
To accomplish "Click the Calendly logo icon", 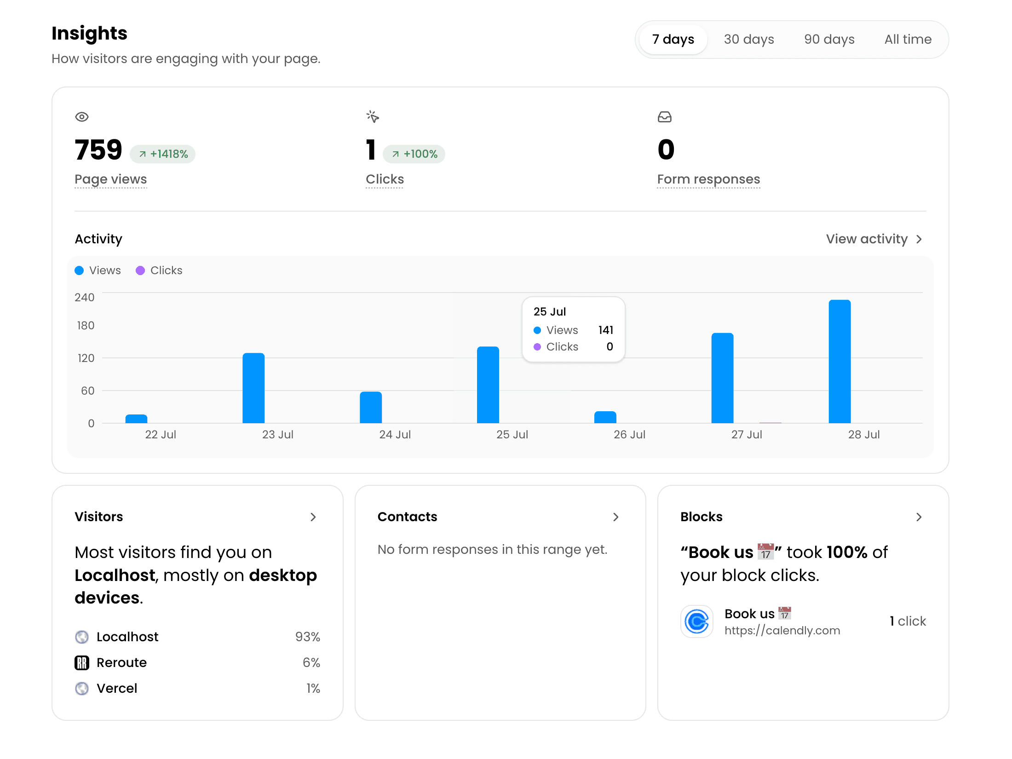I will tap(697, 621).
